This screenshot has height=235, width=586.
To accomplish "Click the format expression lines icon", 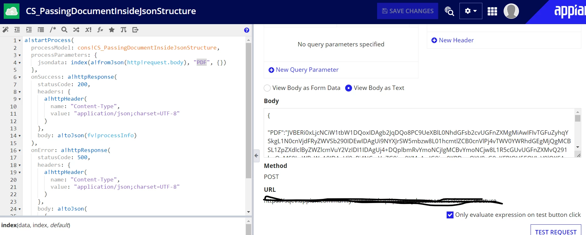I will point(41,30).
